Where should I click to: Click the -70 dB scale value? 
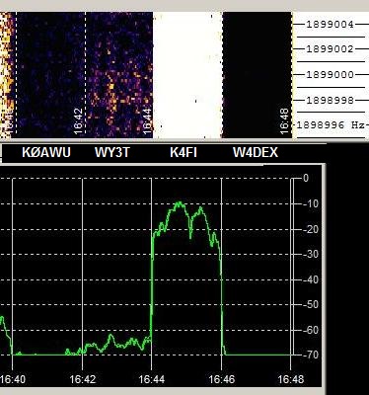(x=311, y=355)
